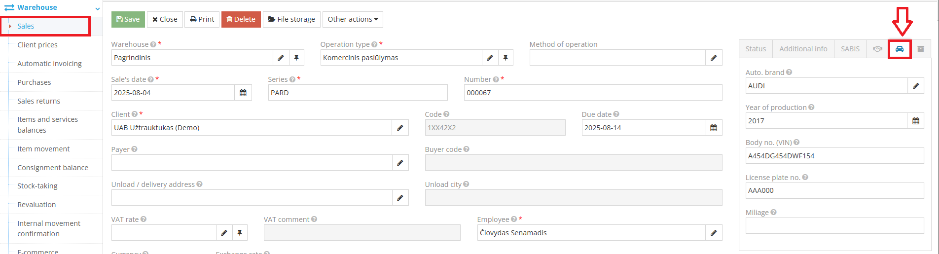
Task: Open the archive box icon tab
Action: 920,49
